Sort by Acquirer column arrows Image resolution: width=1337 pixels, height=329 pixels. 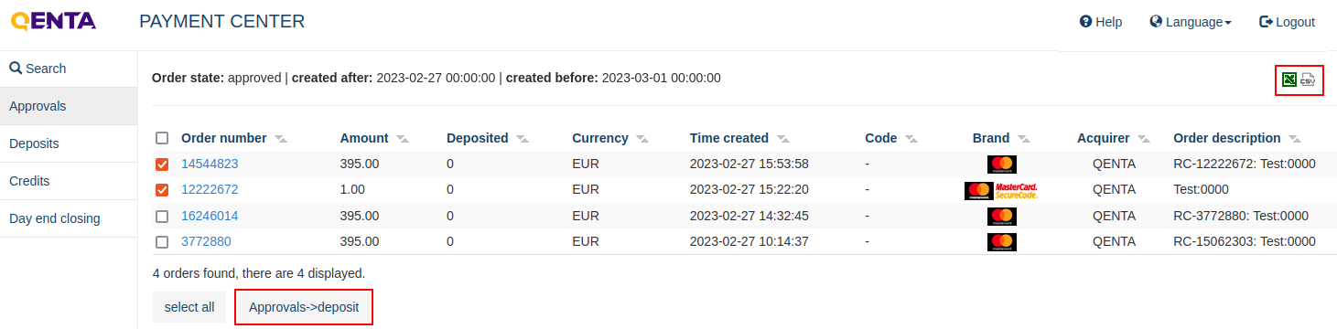(1144, 139)
